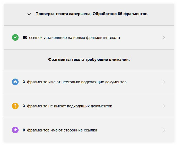178x146 pixels.
Task: Open chevron for fragments without suitable documents
Action: (164, 106)
